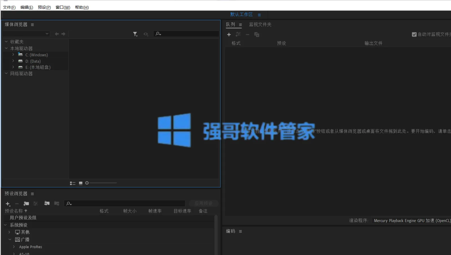The image size is (451, 255).
Task: Expand the C: (Windows) drive
Action: click(x=13, y=54)
